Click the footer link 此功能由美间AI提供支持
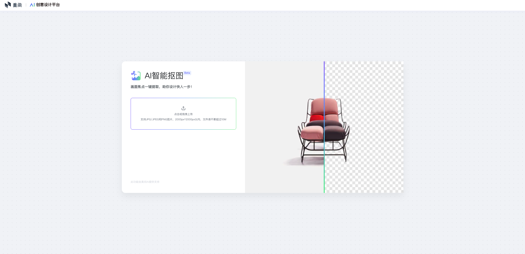This screenshot has height=254, width=525. [145, 182]
